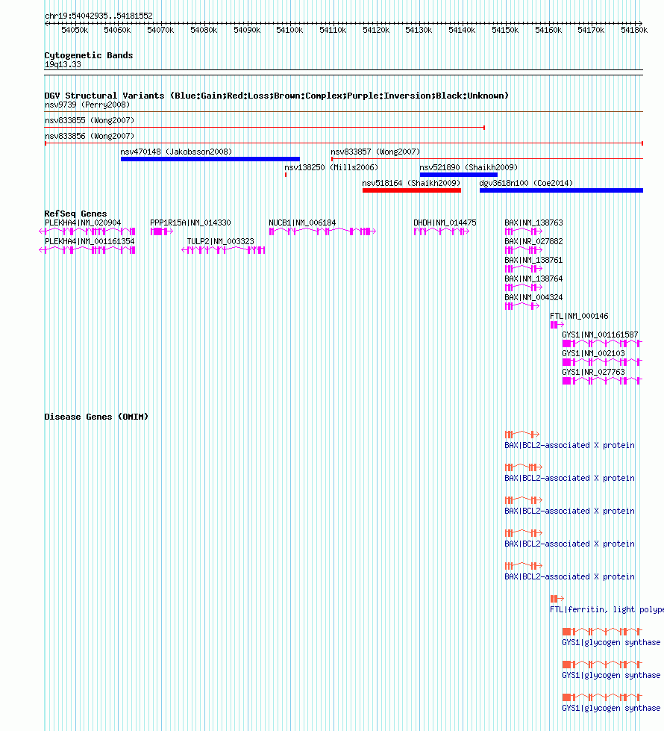
Task: Click the GYS1|NM_002103 transcript label
Action: (x=593, y=353)
